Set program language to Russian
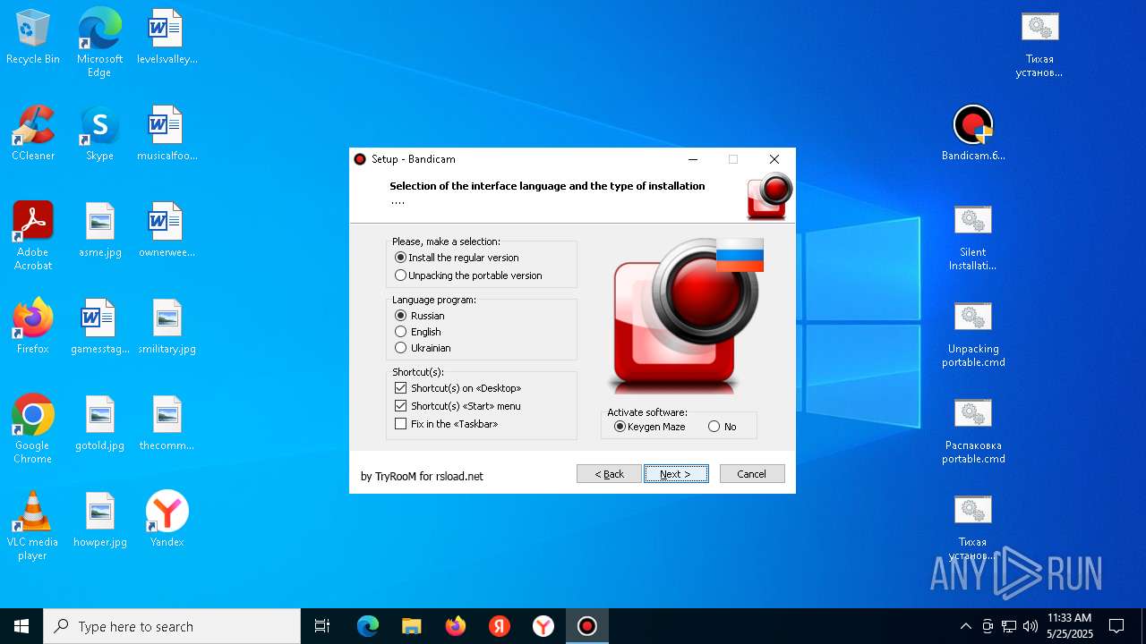The width and height of the screenshot is (1146, 644). [x=420, y=316]
